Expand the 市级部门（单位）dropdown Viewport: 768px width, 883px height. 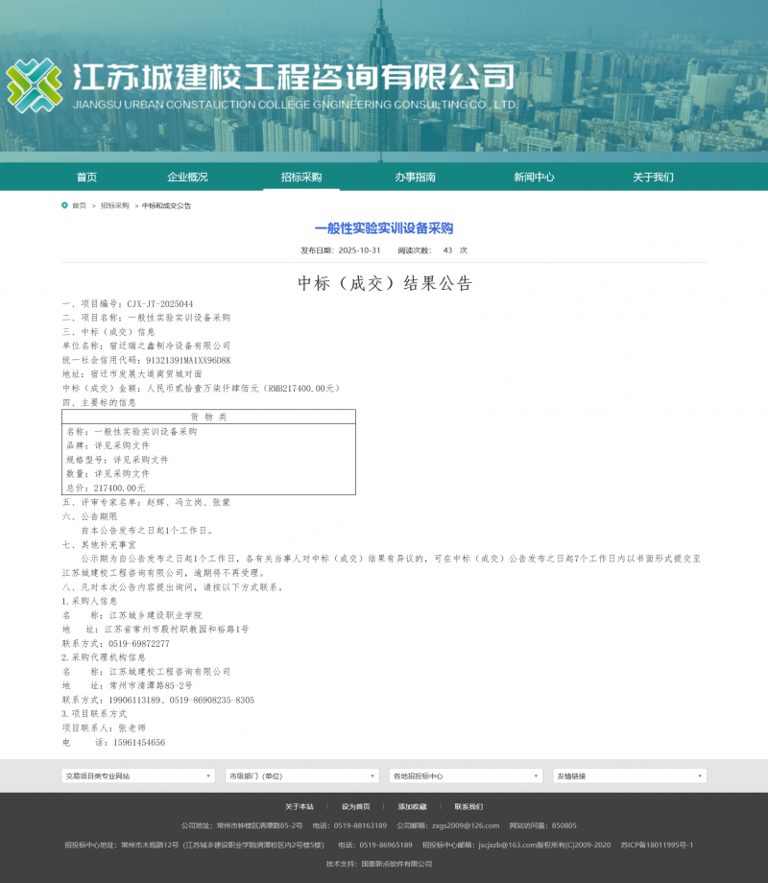300,775
